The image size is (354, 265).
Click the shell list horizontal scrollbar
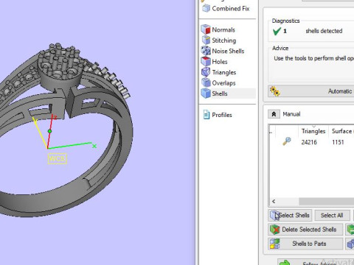(x=327, y=202)
